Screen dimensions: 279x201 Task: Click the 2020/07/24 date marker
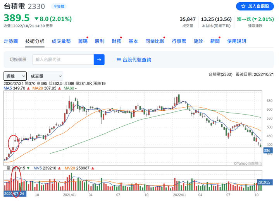(15, 194)
